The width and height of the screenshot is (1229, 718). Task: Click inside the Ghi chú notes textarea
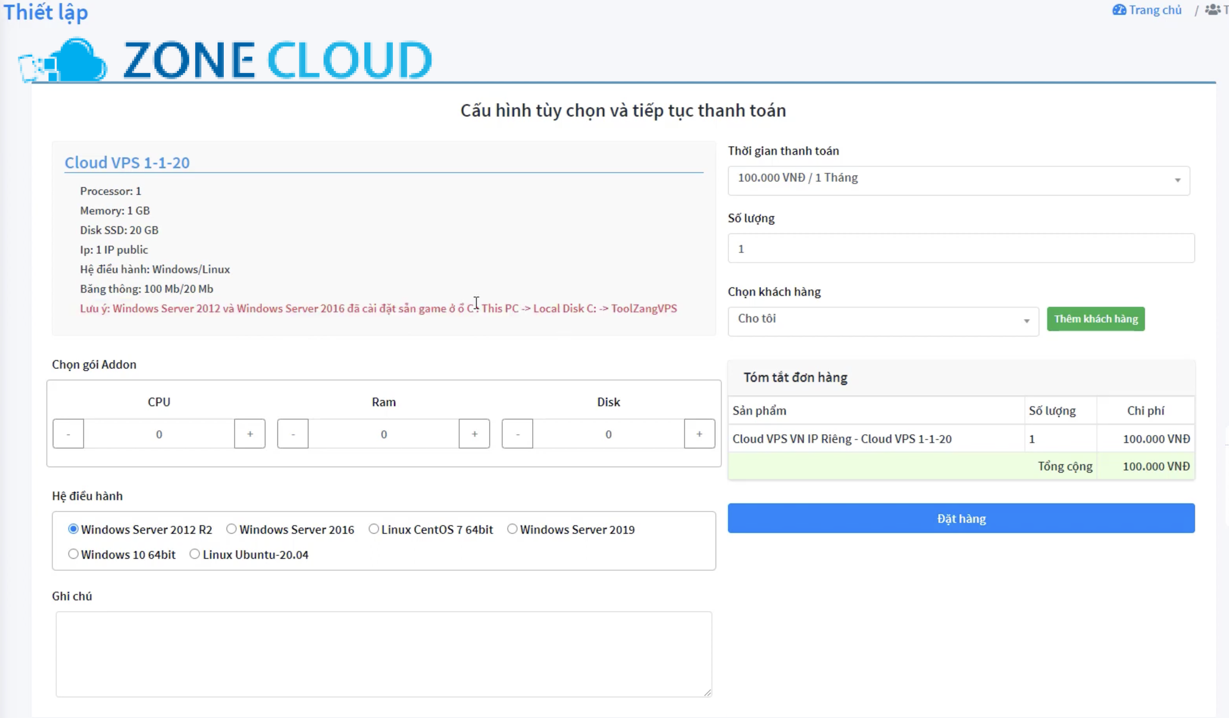point(383,654)
